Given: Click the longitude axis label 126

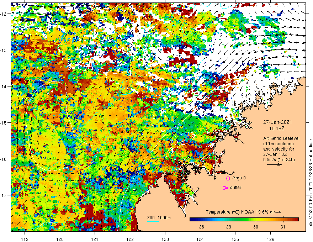Looking at the screenshot, I should [x=270, y=239].
